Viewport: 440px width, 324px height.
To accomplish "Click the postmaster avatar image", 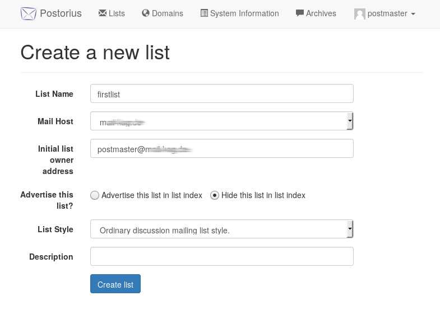I will click(359, 14).
